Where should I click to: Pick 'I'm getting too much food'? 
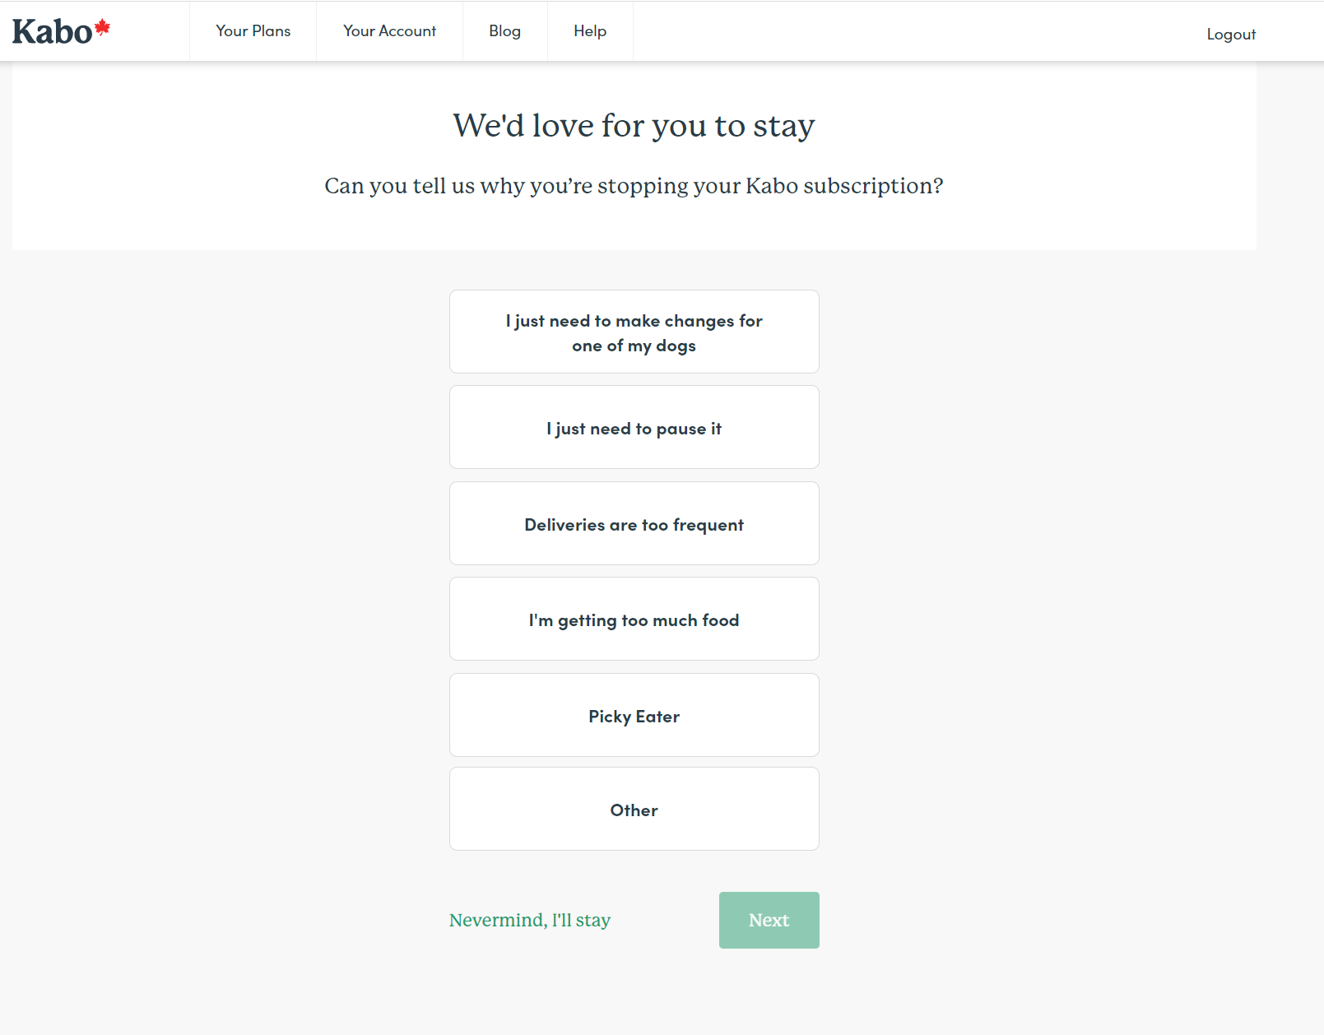[x=634, y=620]
